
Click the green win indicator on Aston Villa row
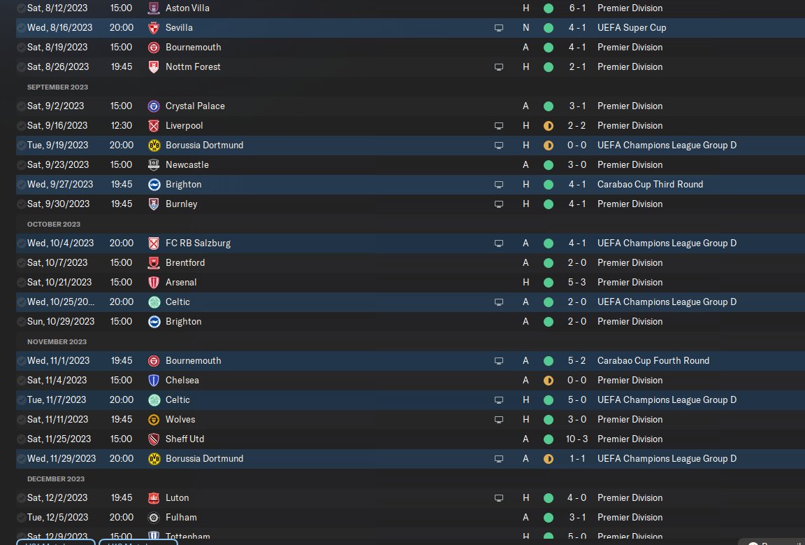click(549, 8)
